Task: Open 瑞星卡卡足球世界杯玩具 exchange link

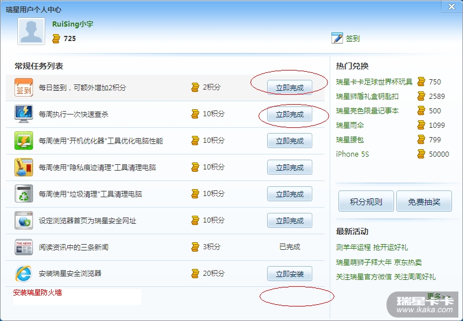Action: [x=374, y=82]
